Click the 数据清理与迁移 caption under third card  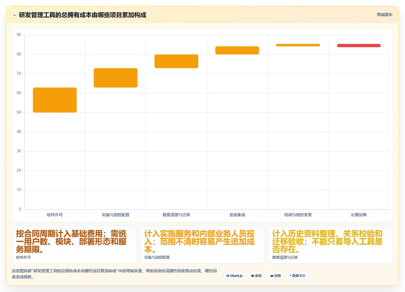[285, 257]
